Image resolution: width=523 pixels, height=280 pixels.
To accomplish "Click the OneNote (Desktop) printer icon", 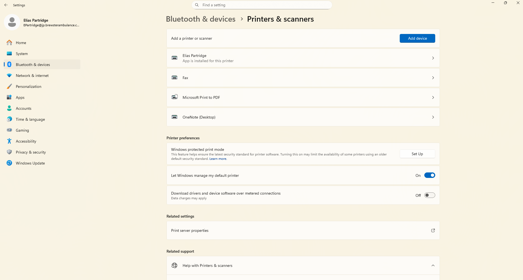I will [x=174, y=117].
